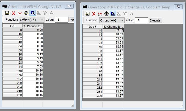Save the Coolant Temp table with the floppy icon
Screen dimensions: 186x111
point(88,14)
